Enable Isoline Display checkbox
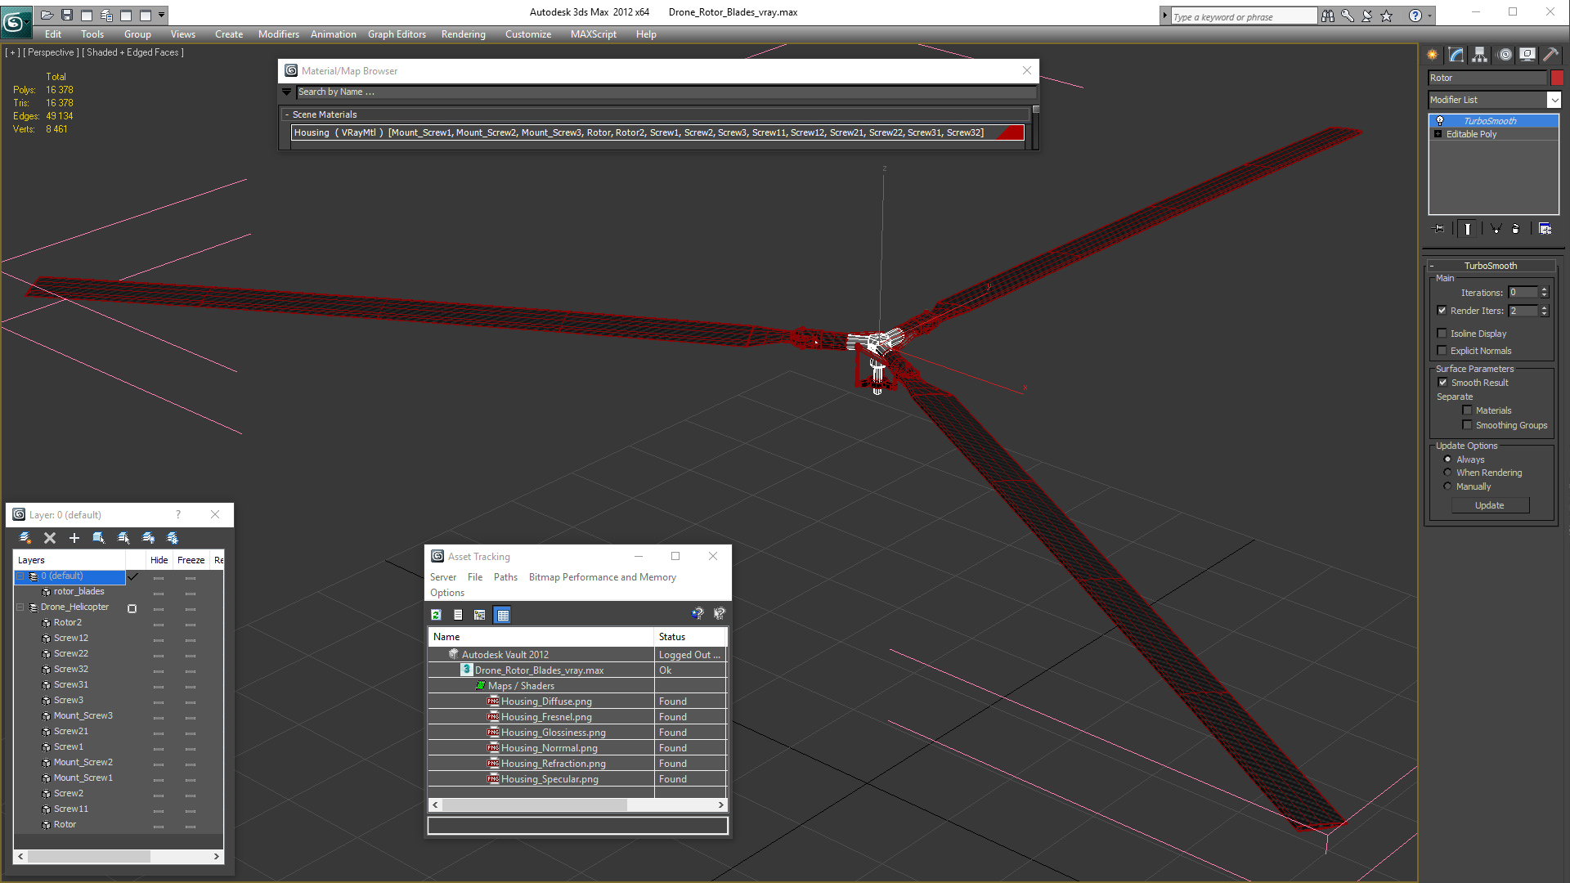1570x883 pixels. coord(1442,334)
